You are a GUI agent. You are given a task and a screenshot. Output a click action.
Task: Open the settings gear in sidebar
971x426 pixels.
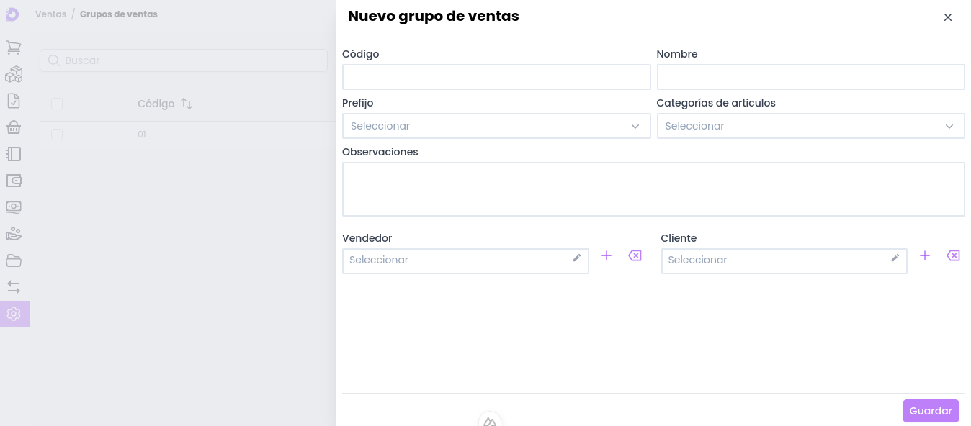point(14,314)
